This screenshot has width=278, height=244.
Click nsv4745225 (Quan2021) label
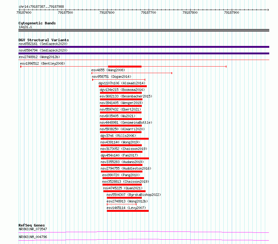point(123,188)
